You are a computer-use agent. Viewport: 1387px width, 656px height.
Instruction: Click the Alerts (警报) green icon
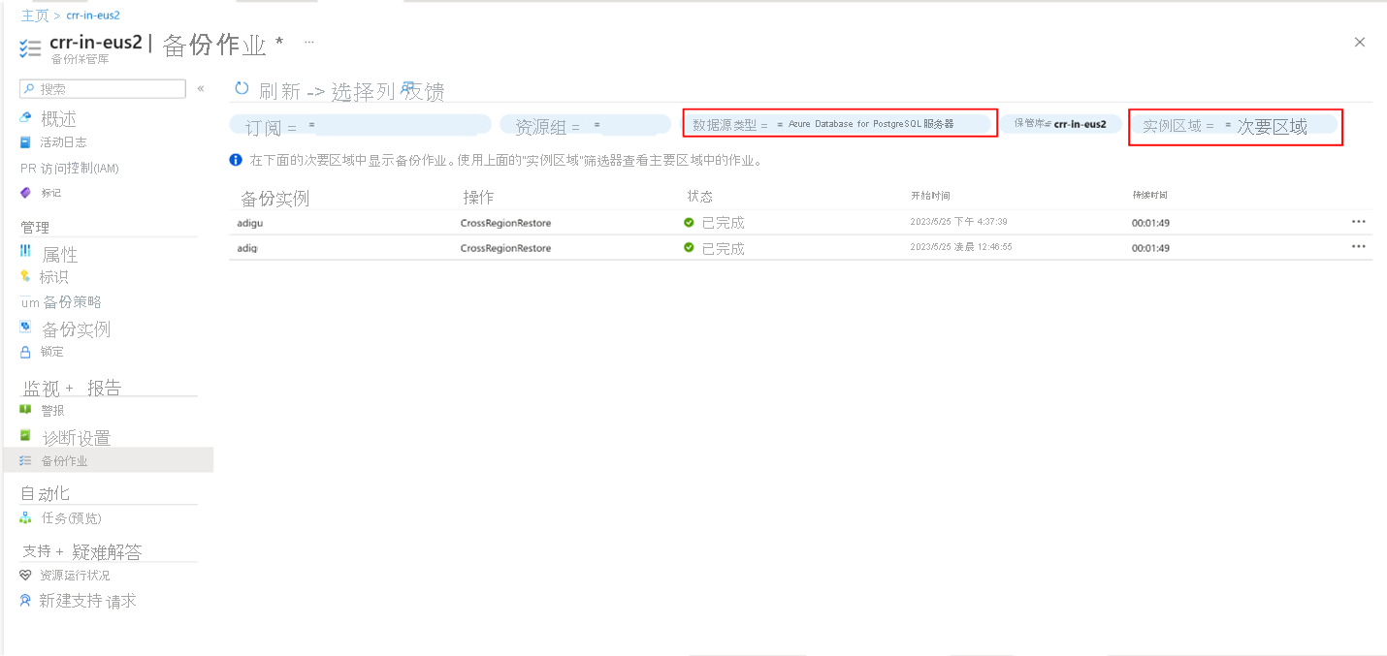click(26, 410)
